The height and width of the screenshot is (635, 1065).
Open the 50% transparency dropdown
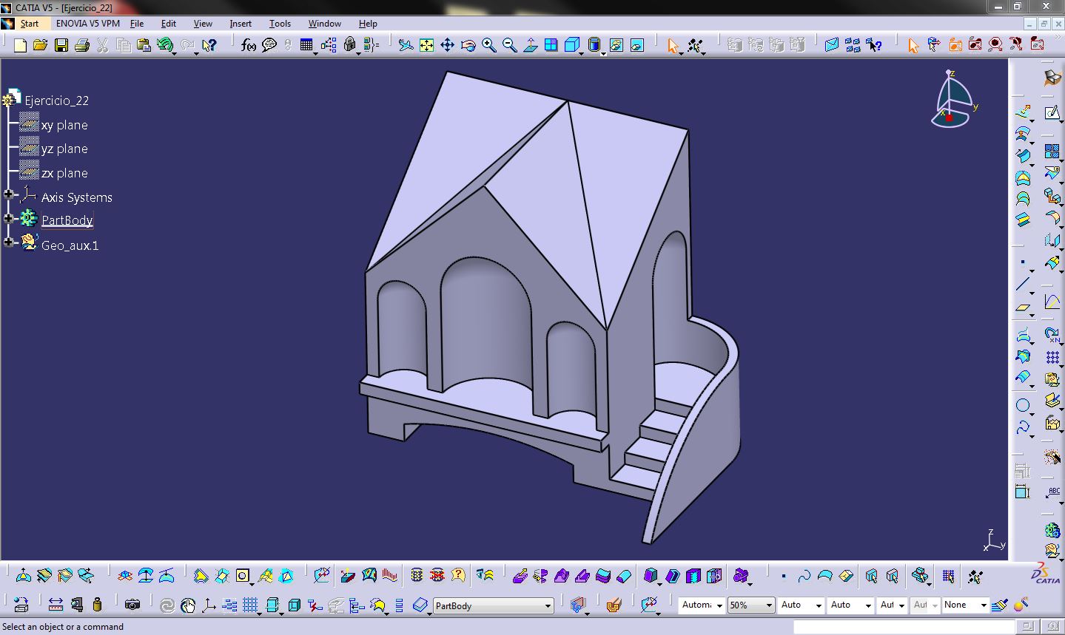(x=769, y=605)
